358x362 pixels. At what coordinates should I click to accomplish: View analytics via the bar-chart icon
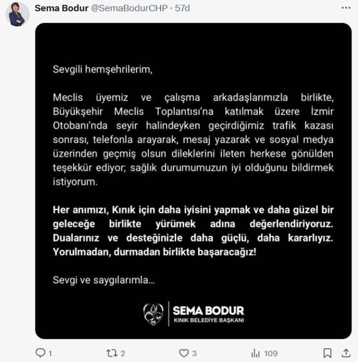[x=255, y=353]
